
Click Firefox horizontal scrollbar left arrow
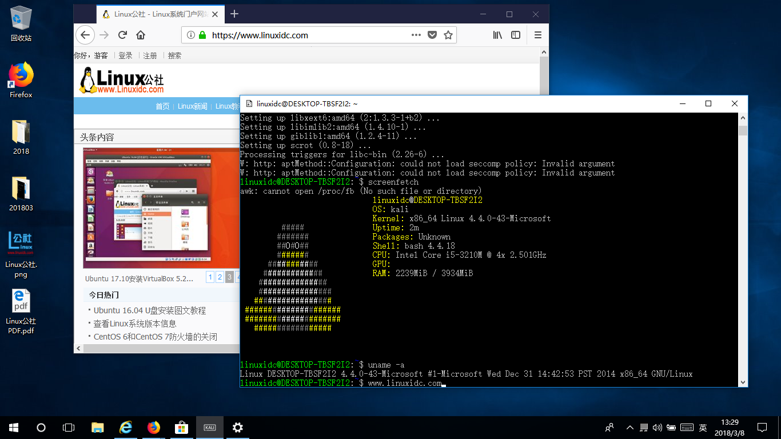(79, 348)
